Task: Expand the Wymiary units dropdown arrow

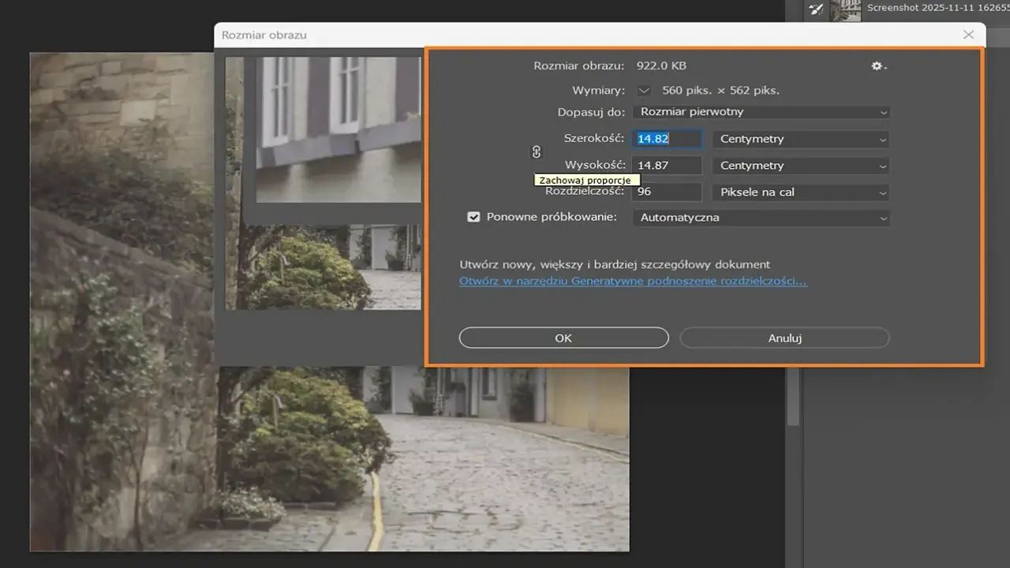Action: [644, 91]
